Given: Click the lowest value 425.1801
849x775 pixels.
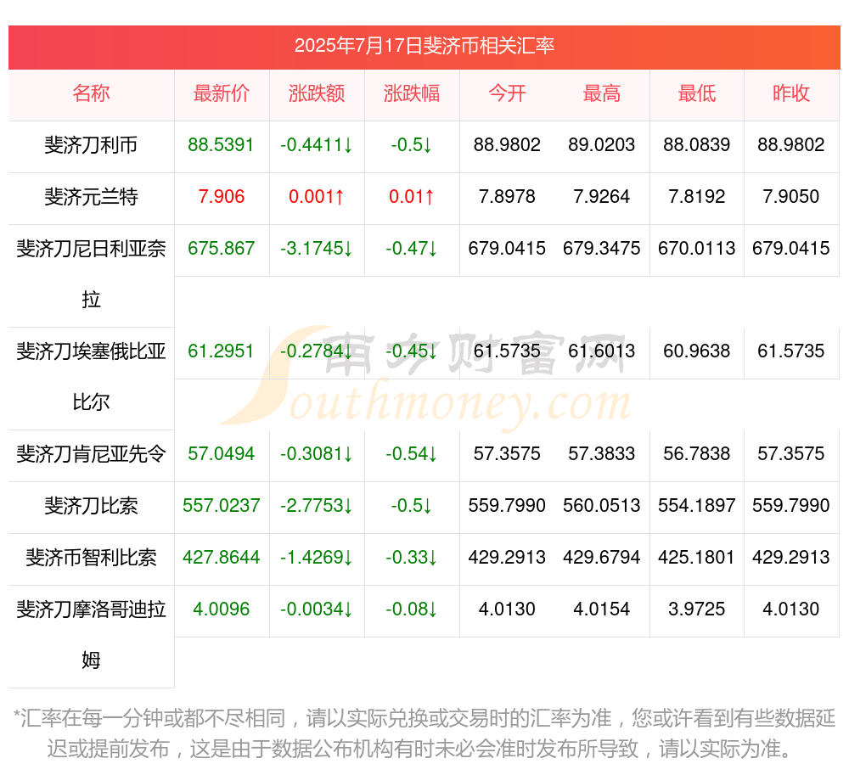Looking at the screenshot, I should coord(697,558).
